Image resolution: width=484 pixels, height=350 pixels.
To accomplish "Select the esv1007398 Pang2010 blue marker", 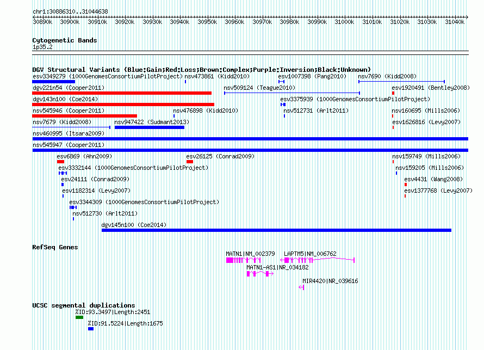I will pos(281,82).
